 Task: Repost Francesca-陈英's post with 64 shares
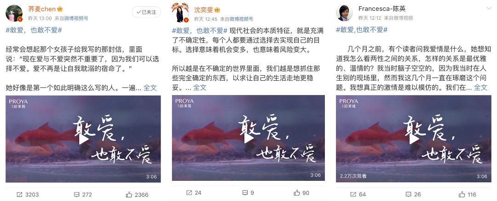pyautogui.click(x=358, y=195)
